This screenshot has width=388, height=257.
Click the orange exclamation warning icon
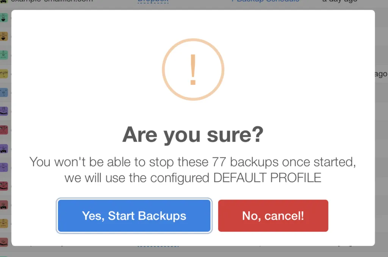pos(193,69)
